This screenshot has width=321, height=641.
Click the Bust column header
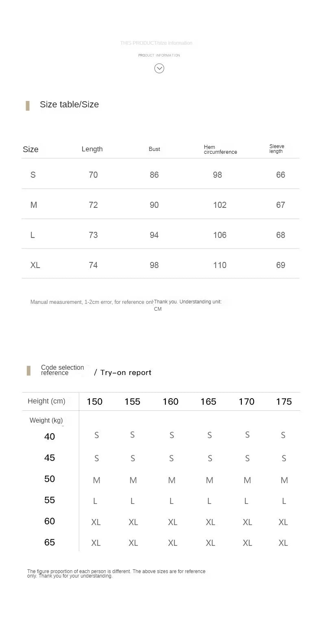pyautogui.click(x=154, y=149)
